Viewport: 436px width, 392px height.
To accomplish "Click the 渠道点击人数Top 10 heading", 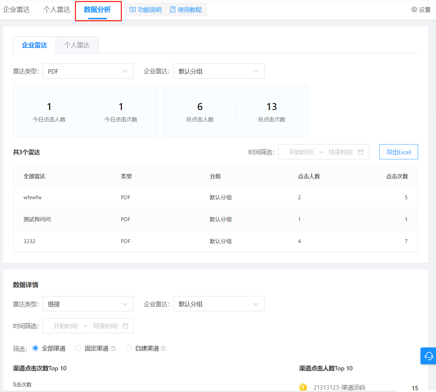I will click(326, 368).
